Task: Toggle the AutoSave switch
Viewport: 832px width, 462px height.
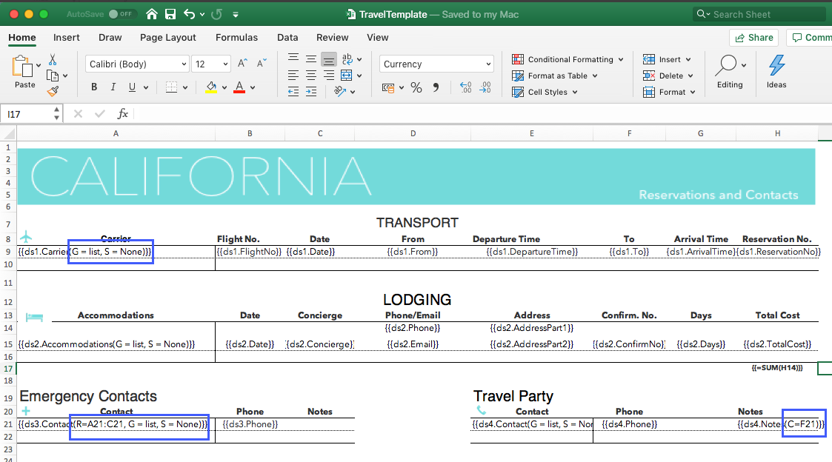Action: pos(121,14)
